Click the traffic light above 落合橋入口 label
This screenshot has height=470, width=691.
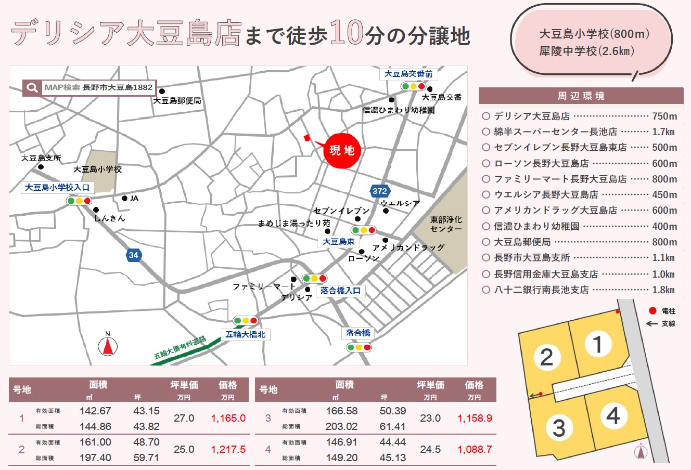tap(315, 279)
